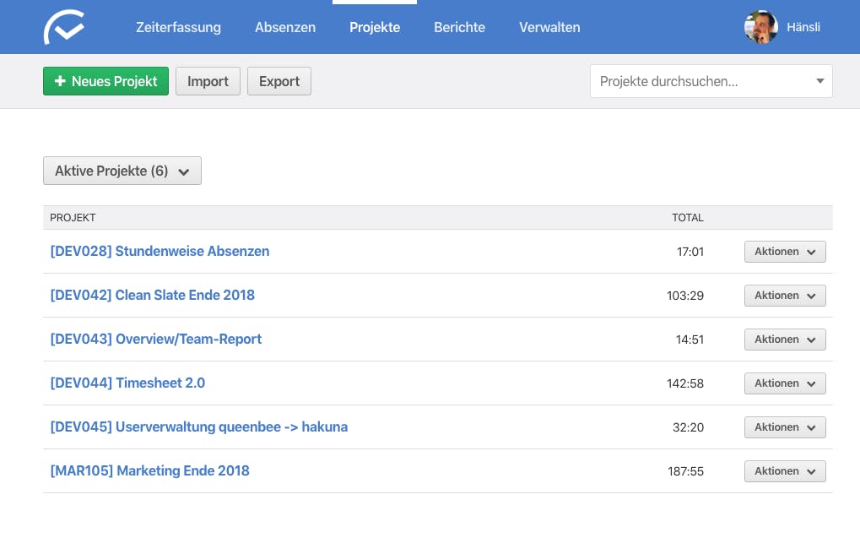860x538 pixels.
Task: Open Aktionen menu for MAR105 Marketing
Action: [785, 471]
